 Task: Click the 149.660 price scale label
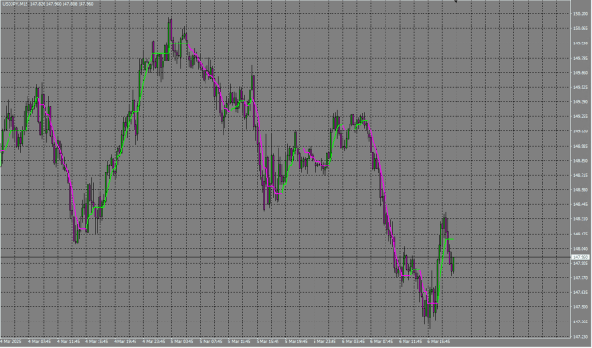581,73
